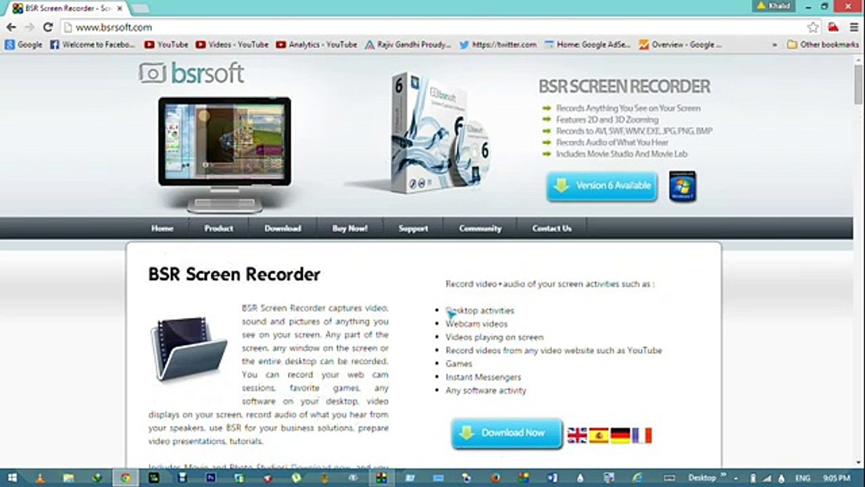Click the 'Webcam videos' list item
Viewport: 865px width, 487px height.
(476, 324)
